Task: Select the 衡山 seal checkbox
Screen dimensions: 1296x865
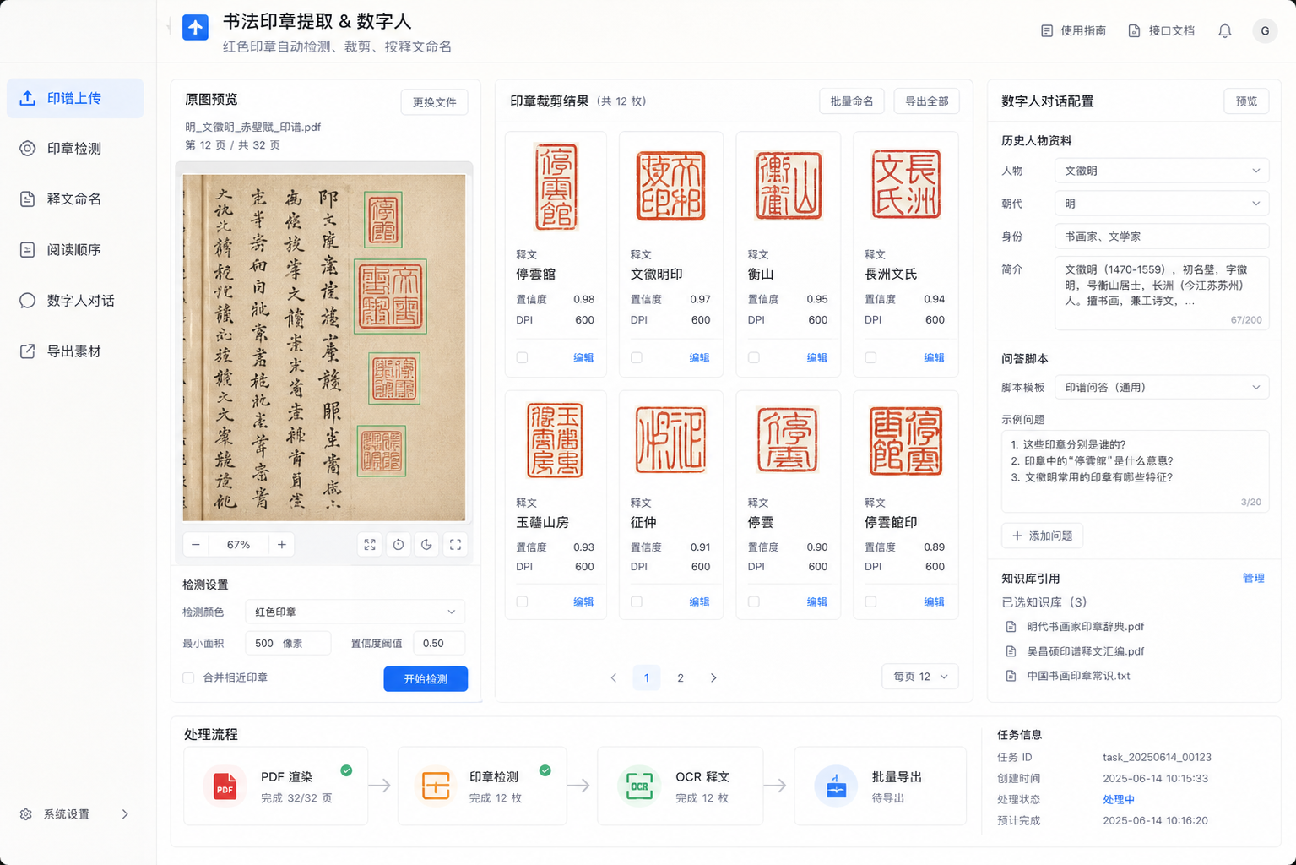Action: point(754,357)
